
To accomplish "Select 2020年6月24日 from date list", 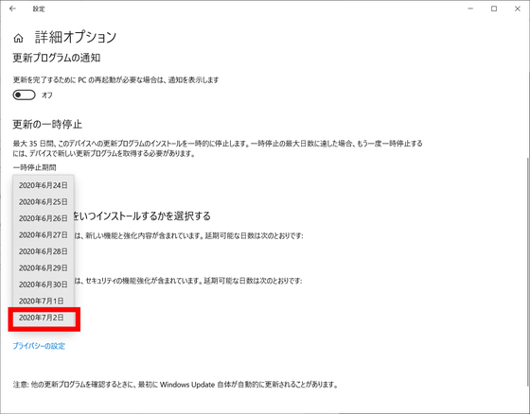I will (x=43, y=185).
